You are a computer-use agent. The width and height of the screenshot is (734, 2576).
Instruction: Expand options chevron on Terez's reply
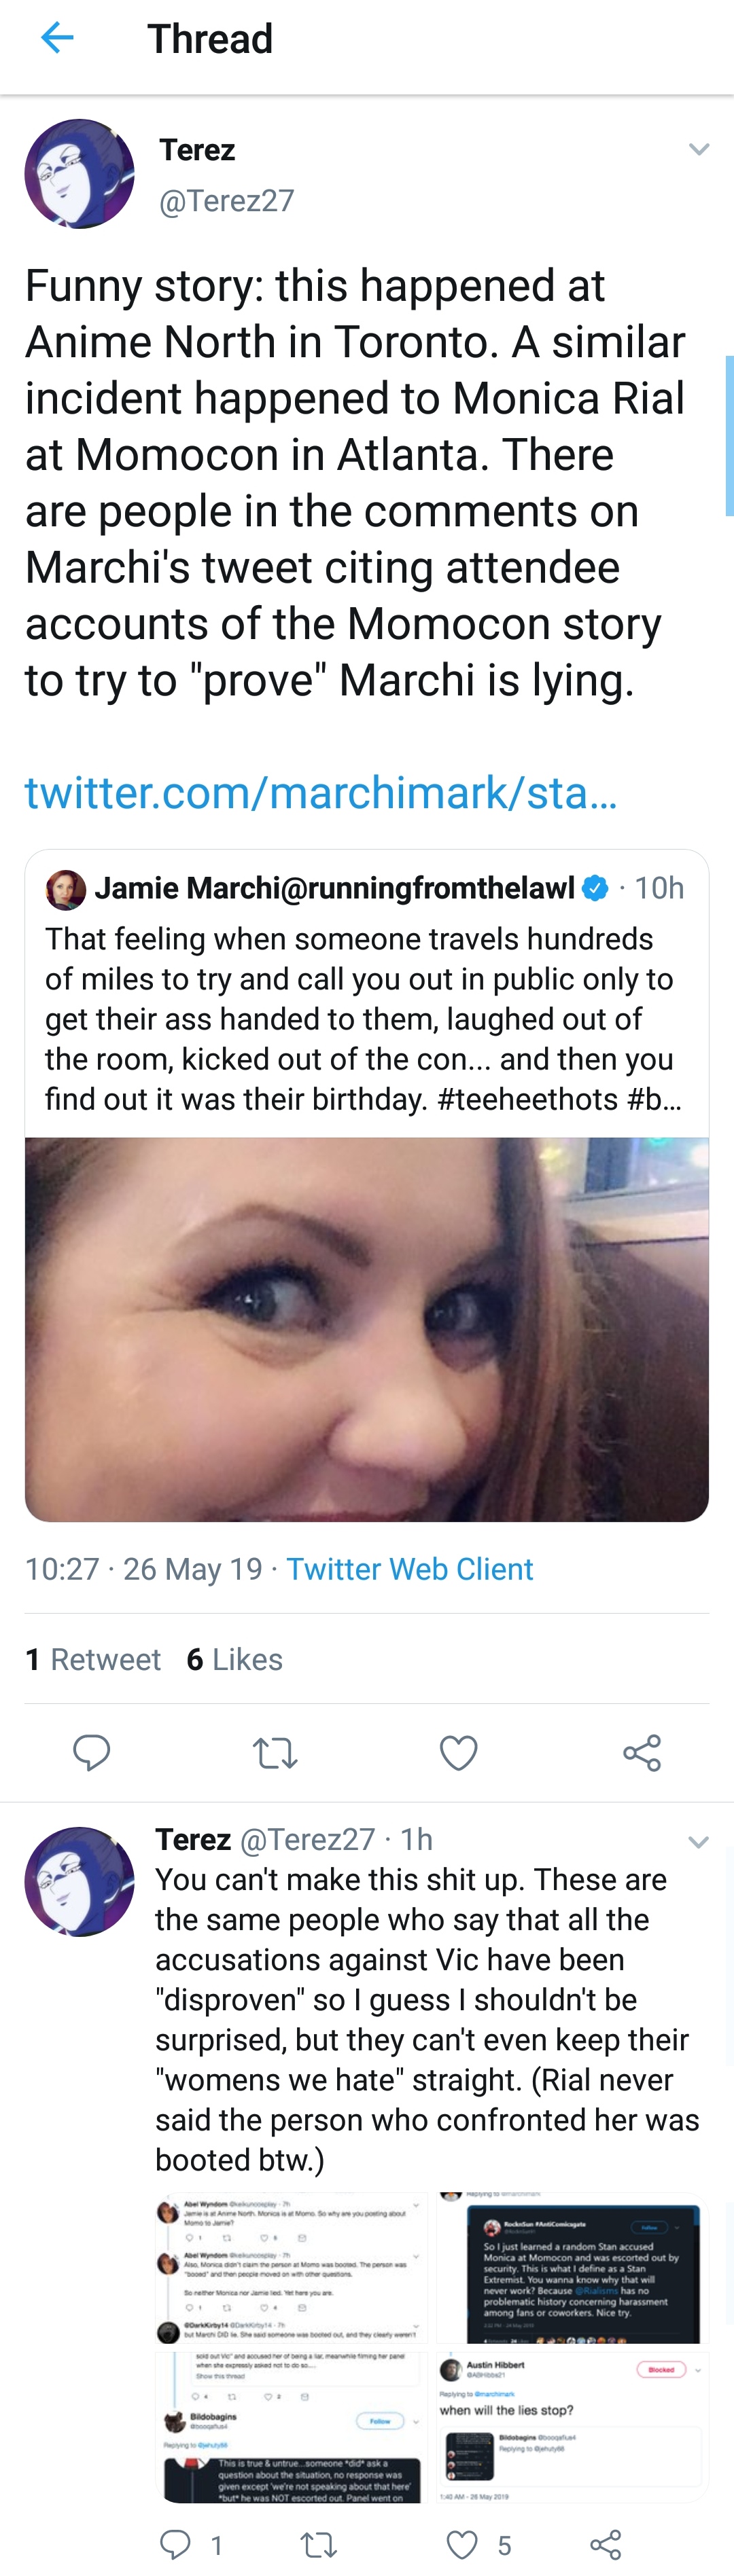pos(698,1841)
